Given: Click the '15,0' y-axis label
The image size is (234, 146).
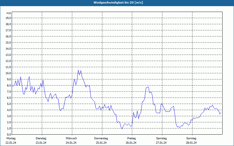Looking at the screenshot, I should [x=8, y=42].
